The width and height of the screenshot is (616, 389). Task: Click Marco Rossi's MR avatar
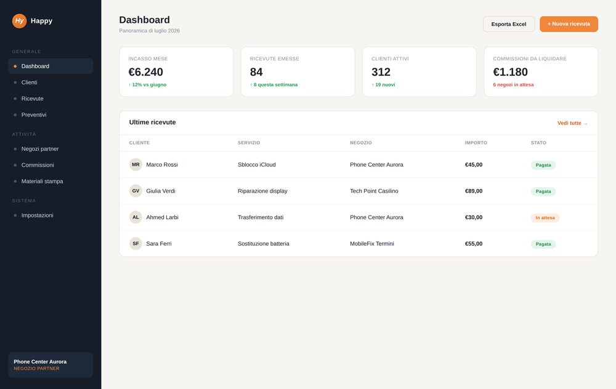click(136, 164)
